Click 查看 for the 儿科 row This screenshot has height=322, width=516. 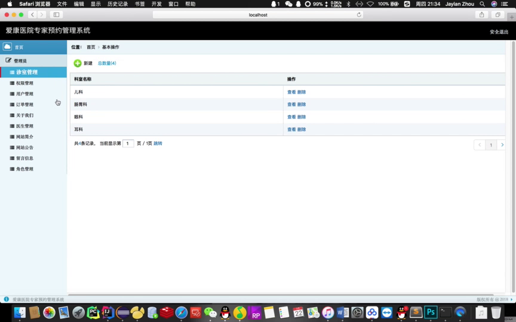click(x=291, y=92)
